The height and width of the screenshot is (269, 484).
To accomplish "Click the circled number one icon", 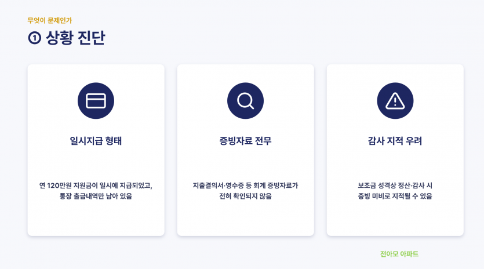I will pos(35,38).
